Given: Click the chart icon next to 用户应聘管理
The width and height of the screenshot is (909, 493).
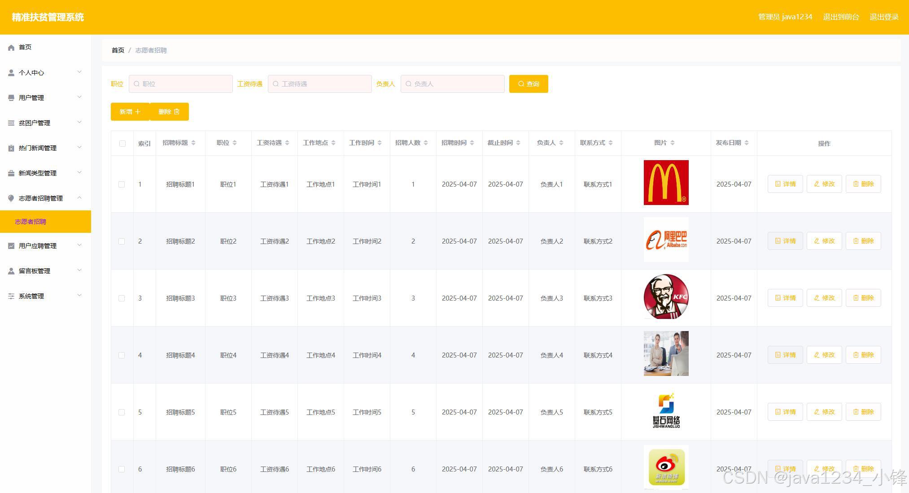Looking at the screenshot, I should [11, 246].
